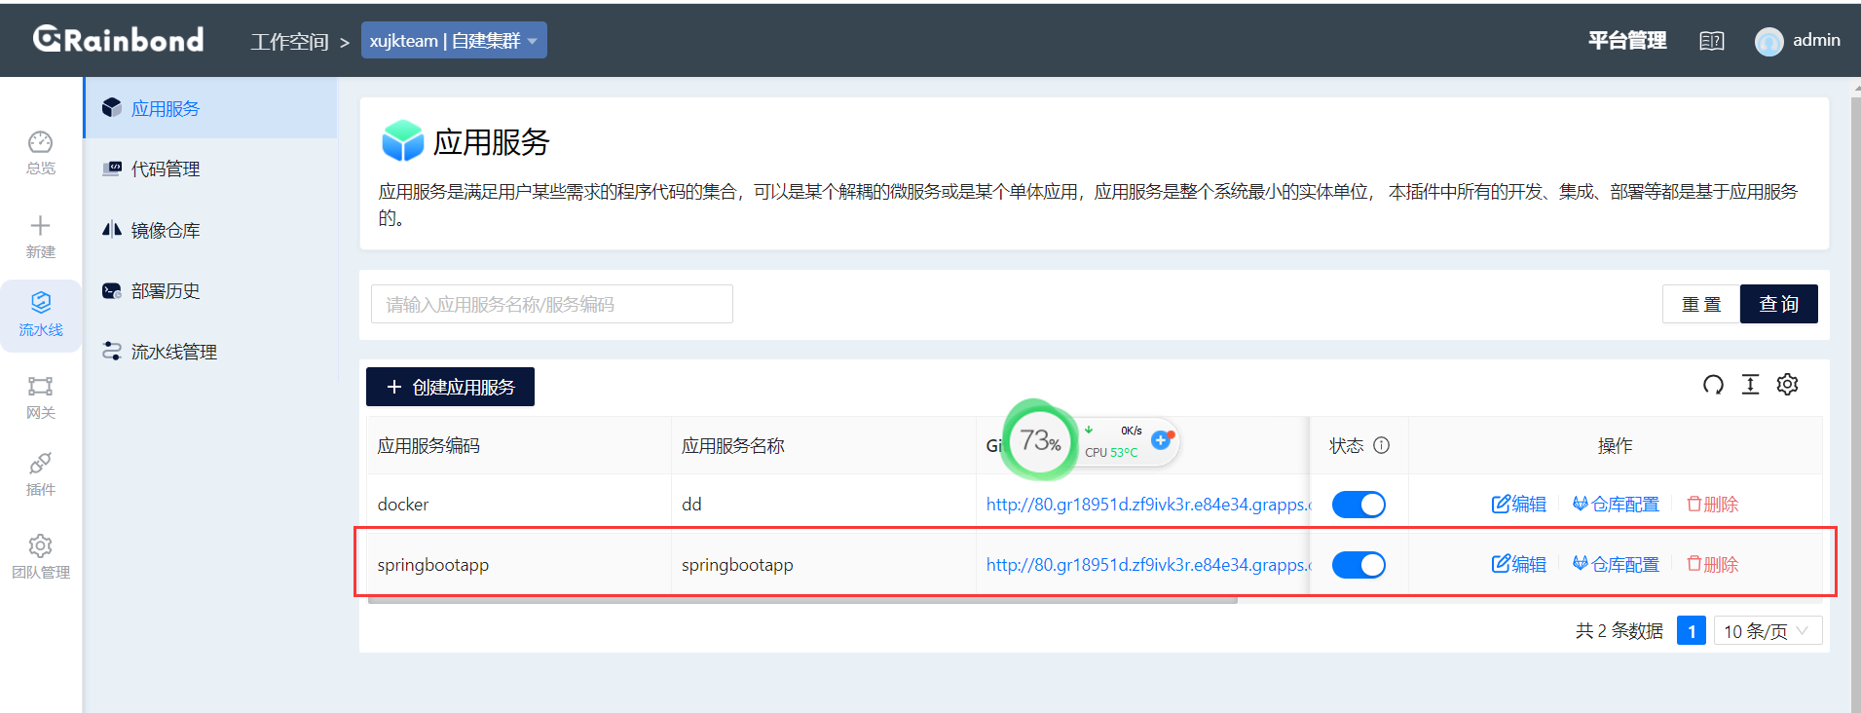The height and width of the screenshot is (713, 1861).
Task: Click 编辑 for the docker row
Action: pos(1519,505)
